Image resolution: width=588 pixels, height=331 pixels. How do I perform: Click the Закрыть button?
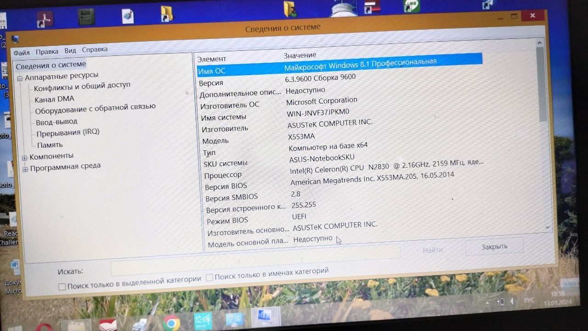[x=494, y=247]
